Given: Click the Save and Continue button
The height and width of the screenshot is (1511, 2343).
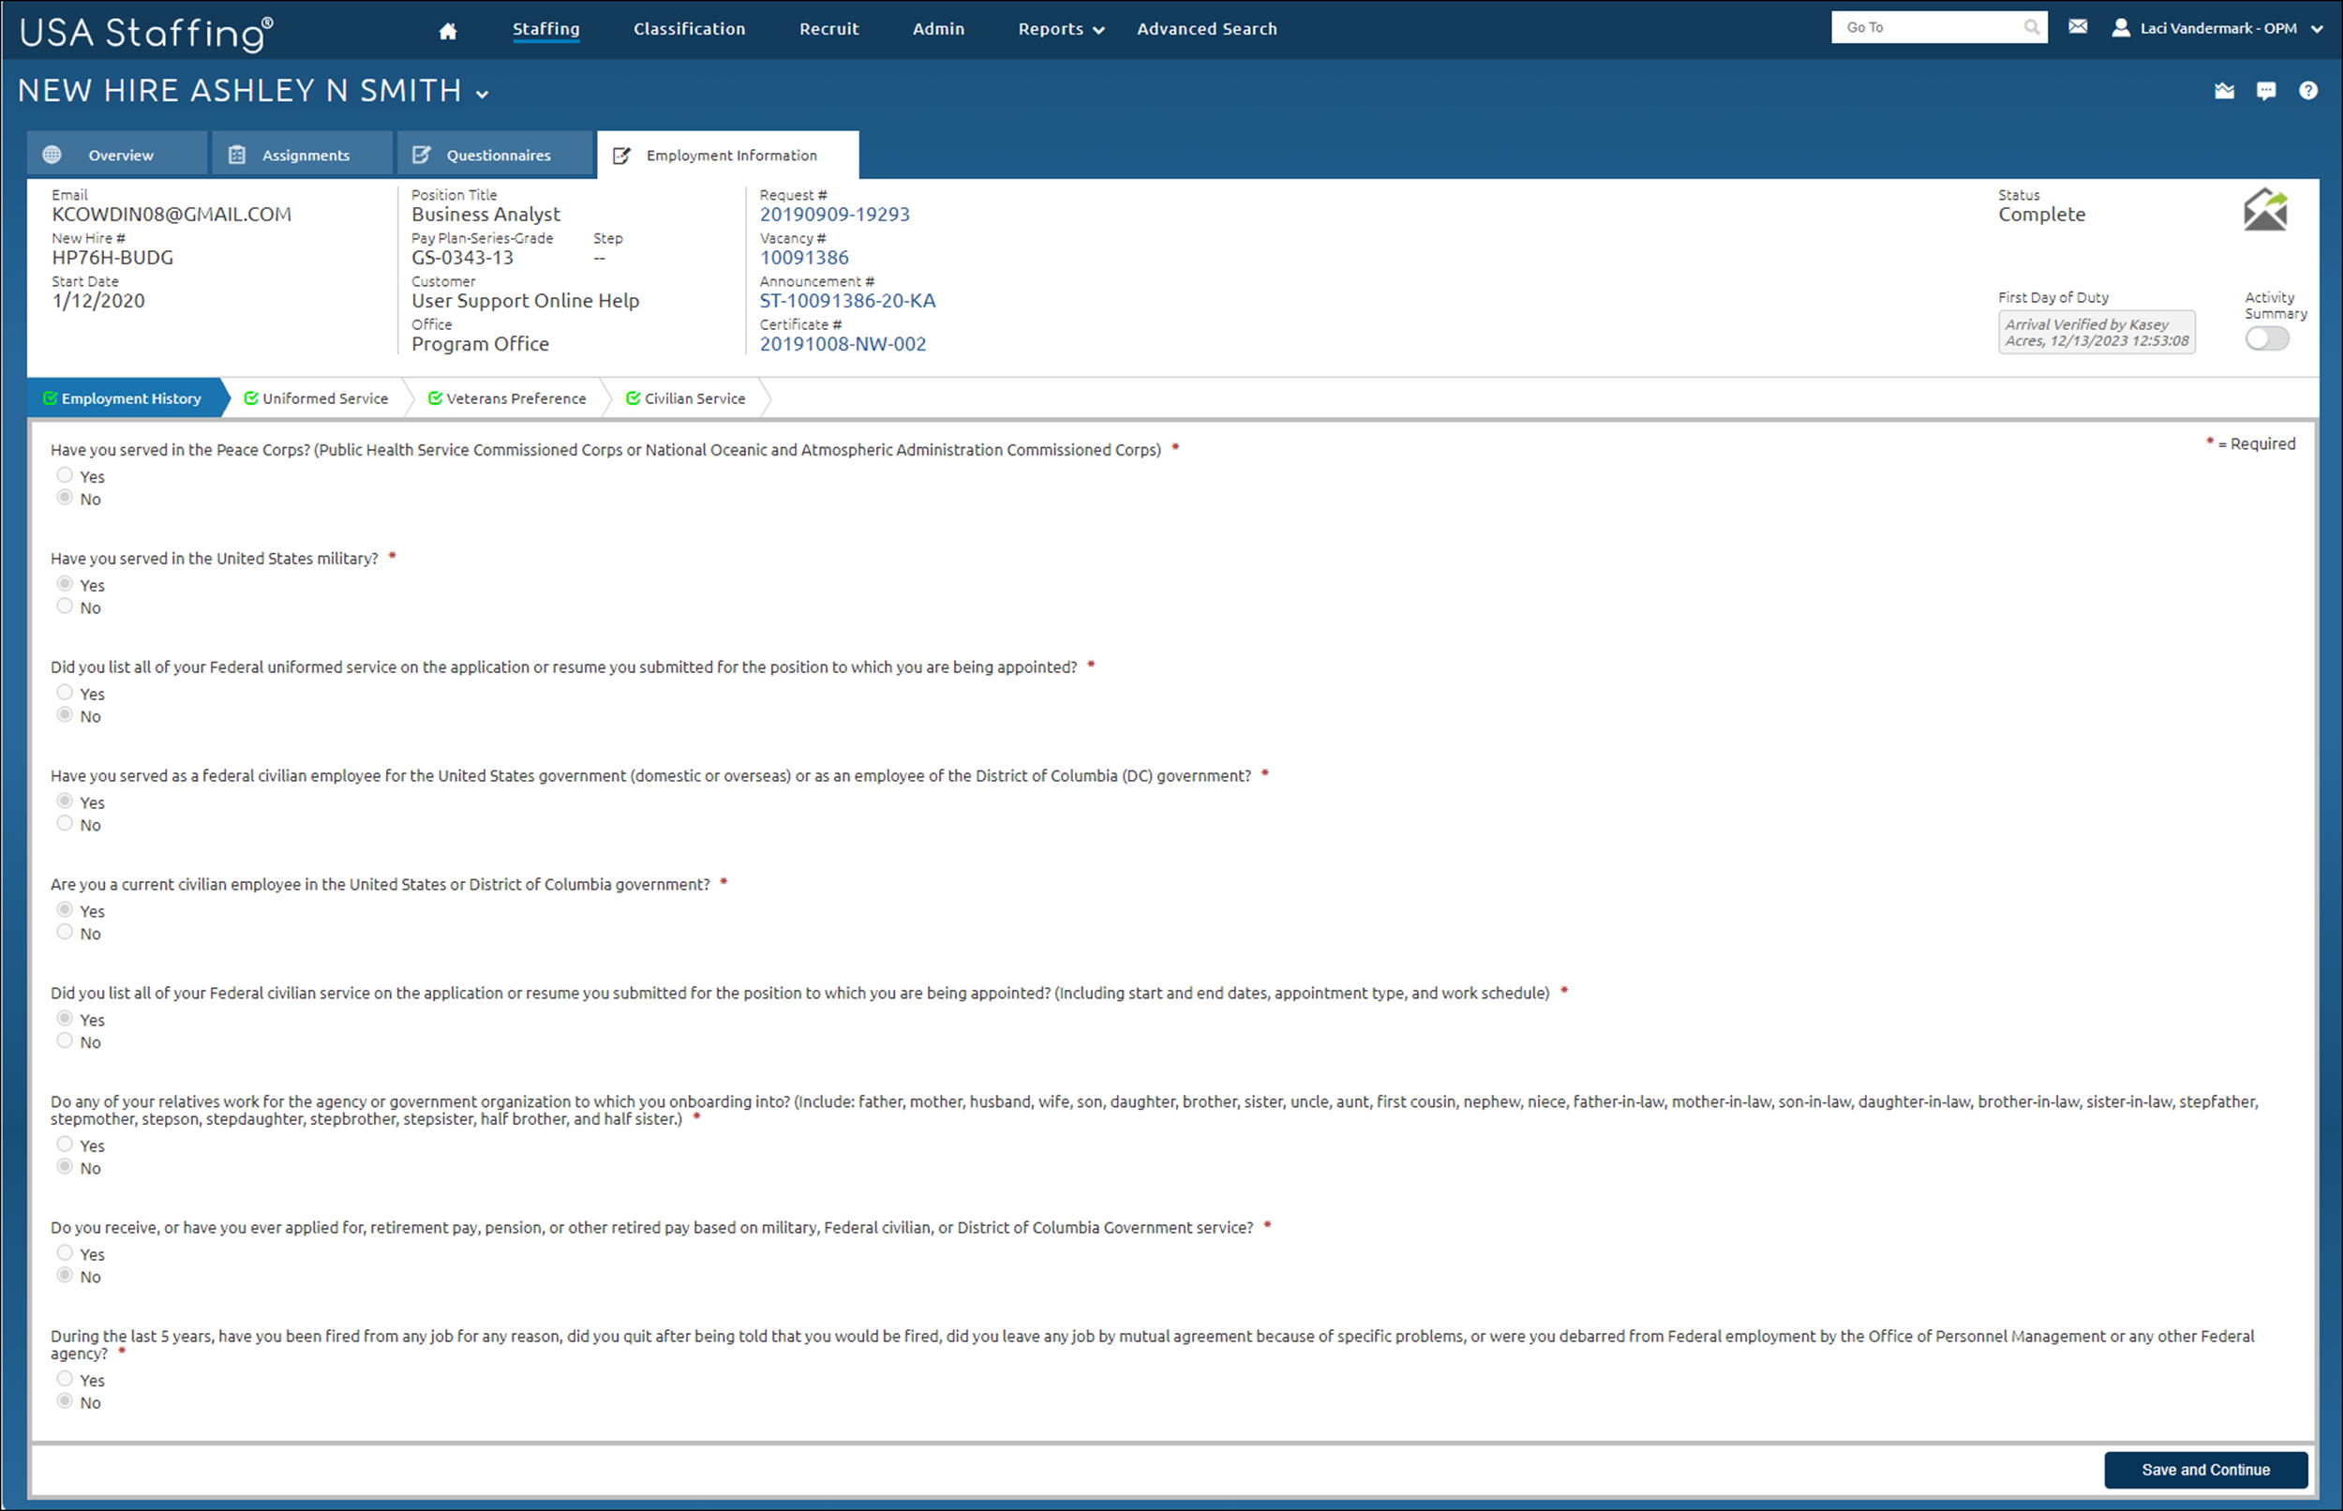Looking at the screenshot, I should coord(2204,1470).
